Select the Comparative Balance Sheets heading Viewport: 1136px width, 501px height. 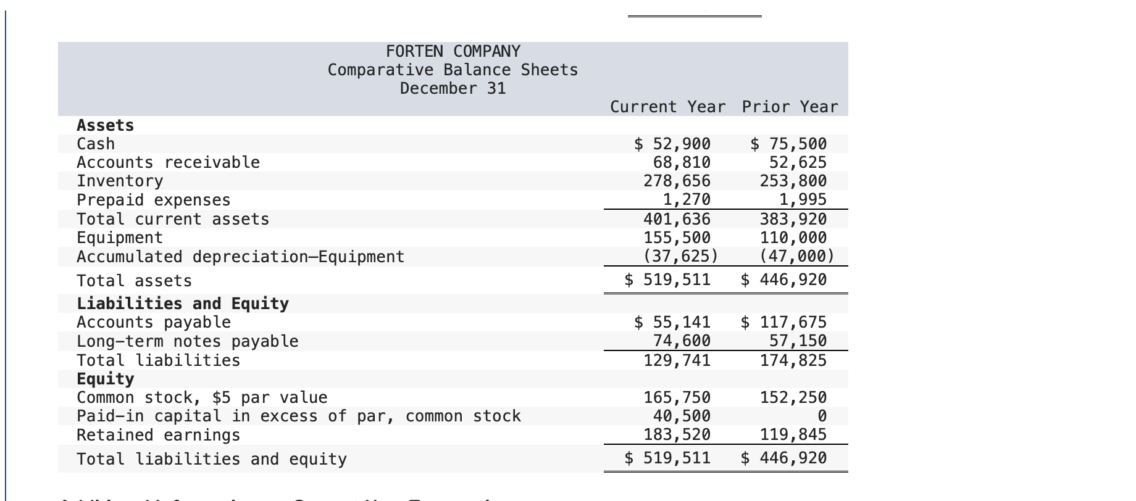click(453, 70)
